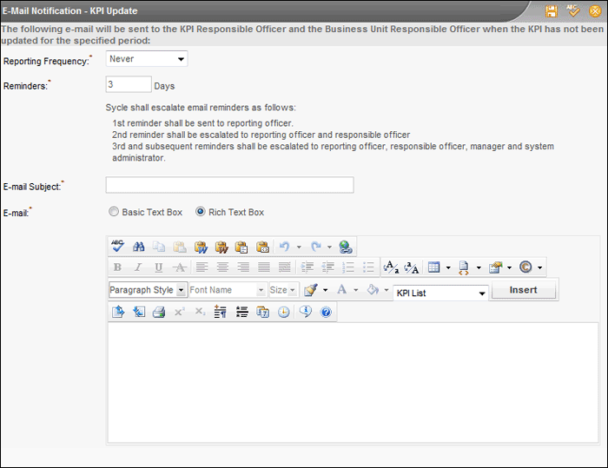Click the import document icon

tap(139, 312)
